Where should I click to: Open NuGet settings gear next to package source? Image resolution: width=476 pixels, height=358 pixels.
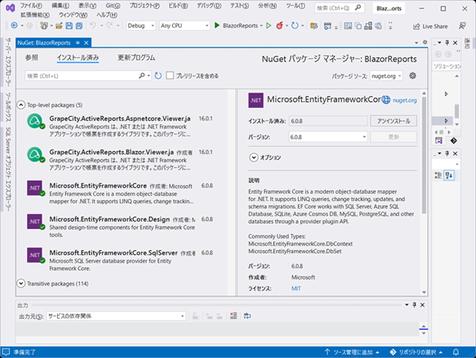pos(412,76)
